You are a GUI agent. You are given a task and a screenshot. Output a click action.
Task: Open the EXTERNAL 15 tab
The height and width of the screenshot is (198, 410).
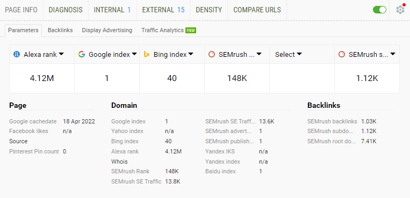(x=163, y=10)
